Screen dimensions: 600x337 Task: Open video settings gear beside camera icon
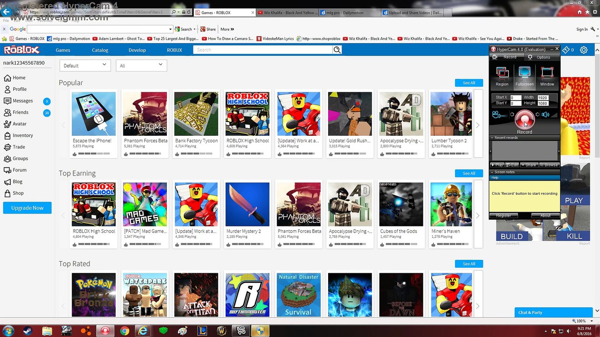pyautogui.click(x=511, y=115)
